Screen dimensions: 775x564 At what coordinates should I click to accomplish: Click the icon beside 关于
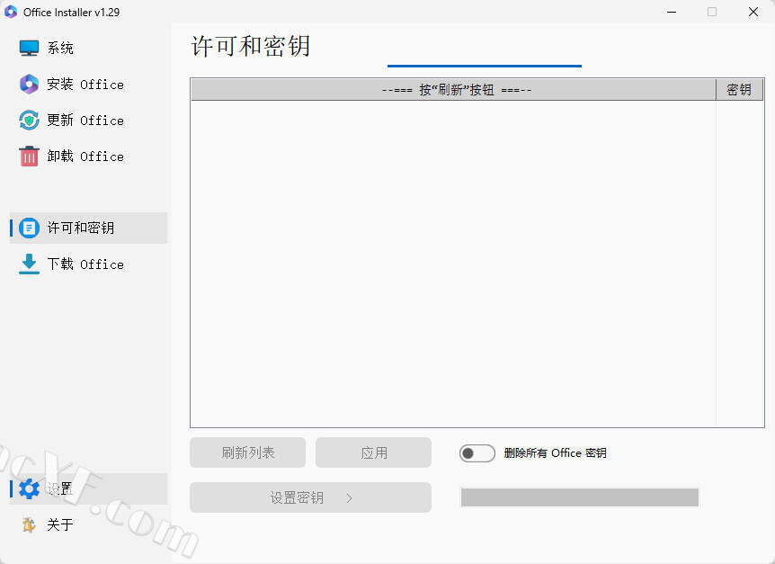[x=29, y=524]
